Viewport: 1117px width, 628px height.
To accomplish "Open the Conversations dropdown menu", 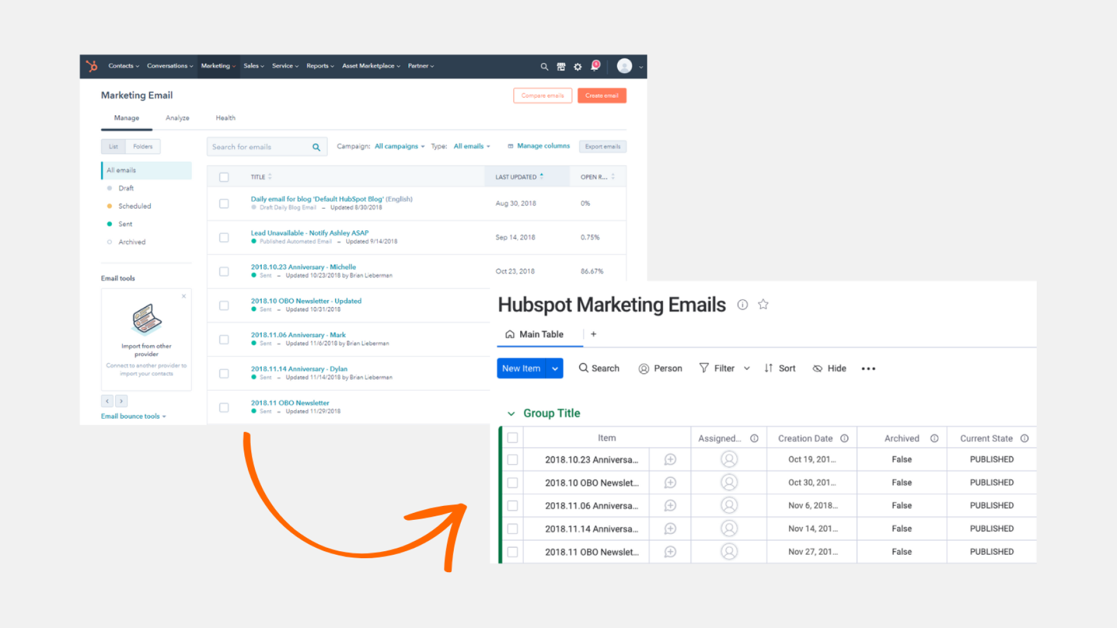I will [170, 66].
